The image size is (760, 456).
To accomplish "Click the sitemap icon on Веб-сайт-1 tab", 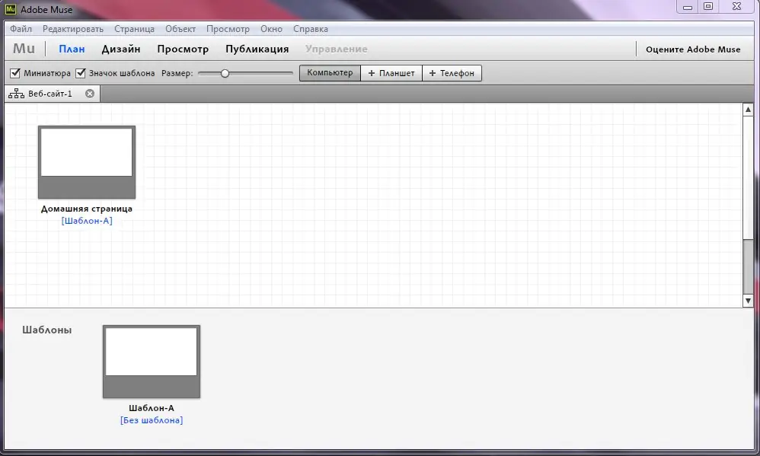I will (x=16, y=94).
